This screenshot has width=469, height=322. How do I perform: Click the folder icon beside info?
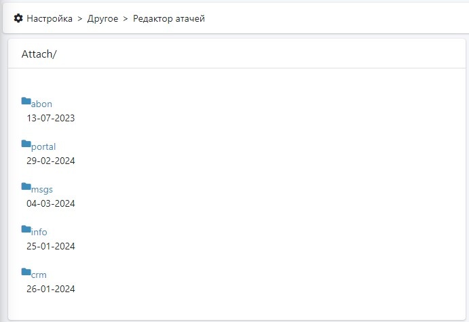[26, 230]
